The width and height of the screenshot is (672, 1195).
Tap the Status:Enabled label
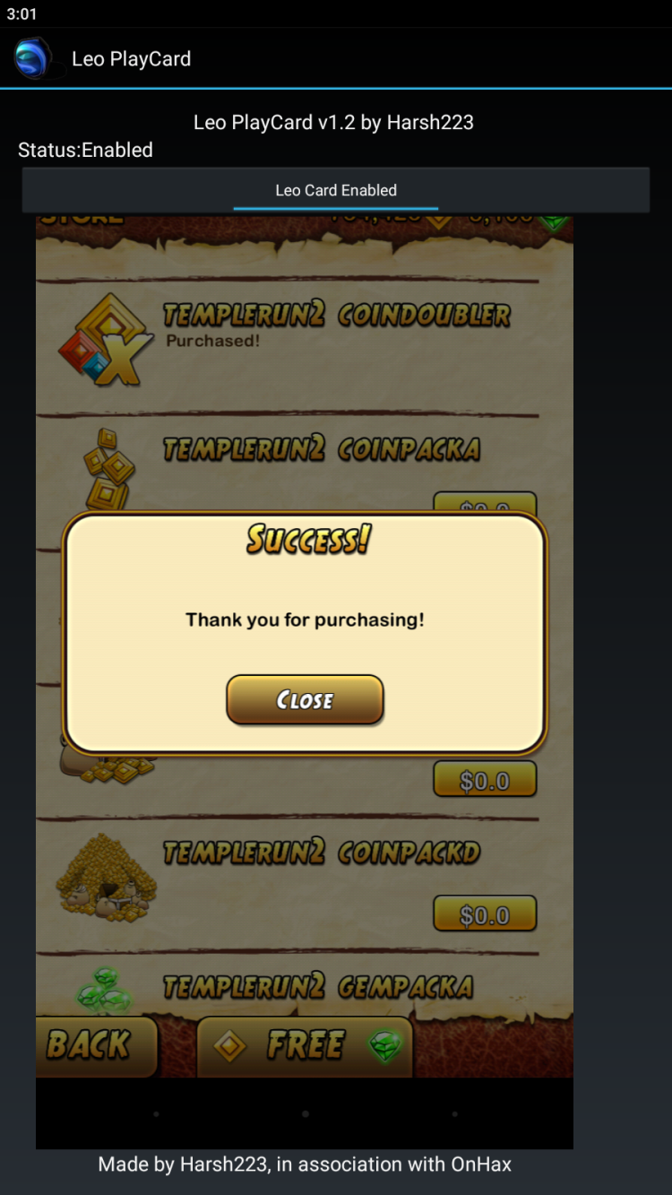click(x=85, y=150)
